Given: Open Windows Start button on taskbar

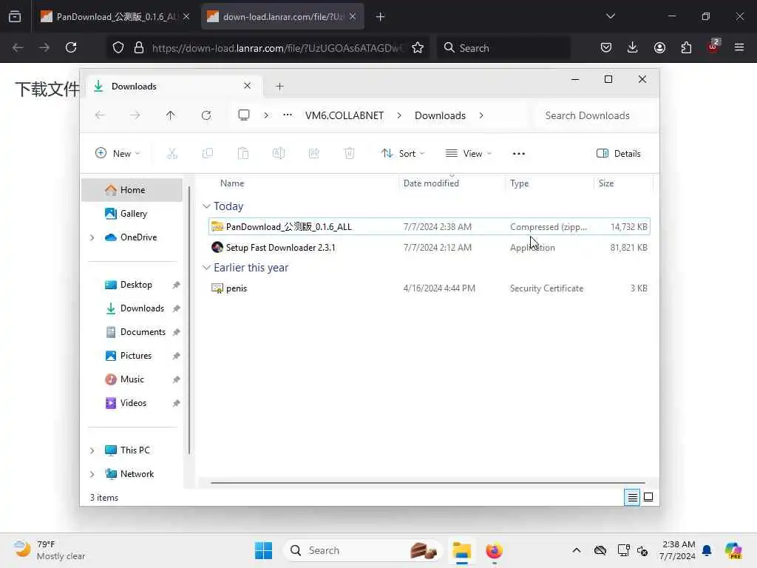Looking at the screenshot, I should [264, 550].
